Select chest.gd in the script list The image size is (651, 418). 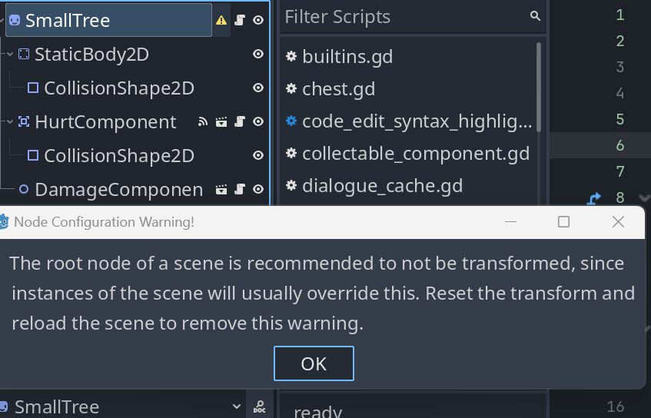coord(338,89)
